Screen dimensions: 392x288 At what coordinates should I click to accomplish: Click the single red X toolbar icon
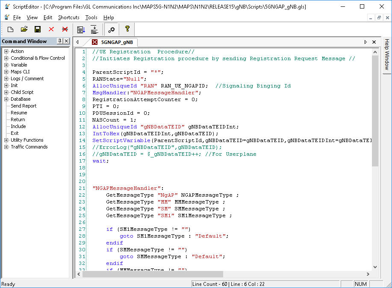51,29
